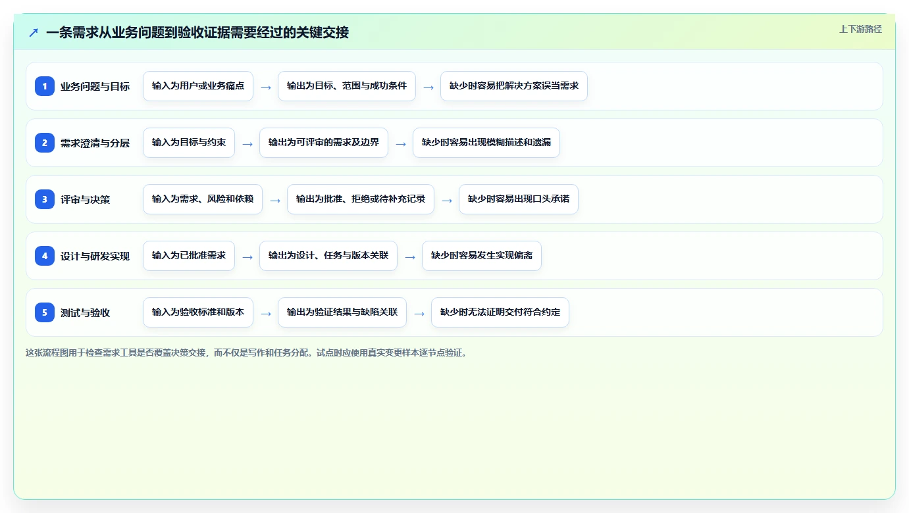The image size is (909, 513).
Task: Select the step 2 number badge
Action: coord(45,143)
